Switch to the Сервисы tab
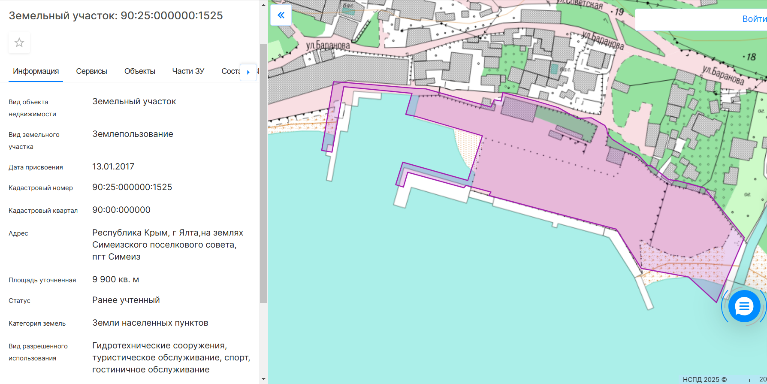Viewport: 767px width, 384px height. click(91, 71)
